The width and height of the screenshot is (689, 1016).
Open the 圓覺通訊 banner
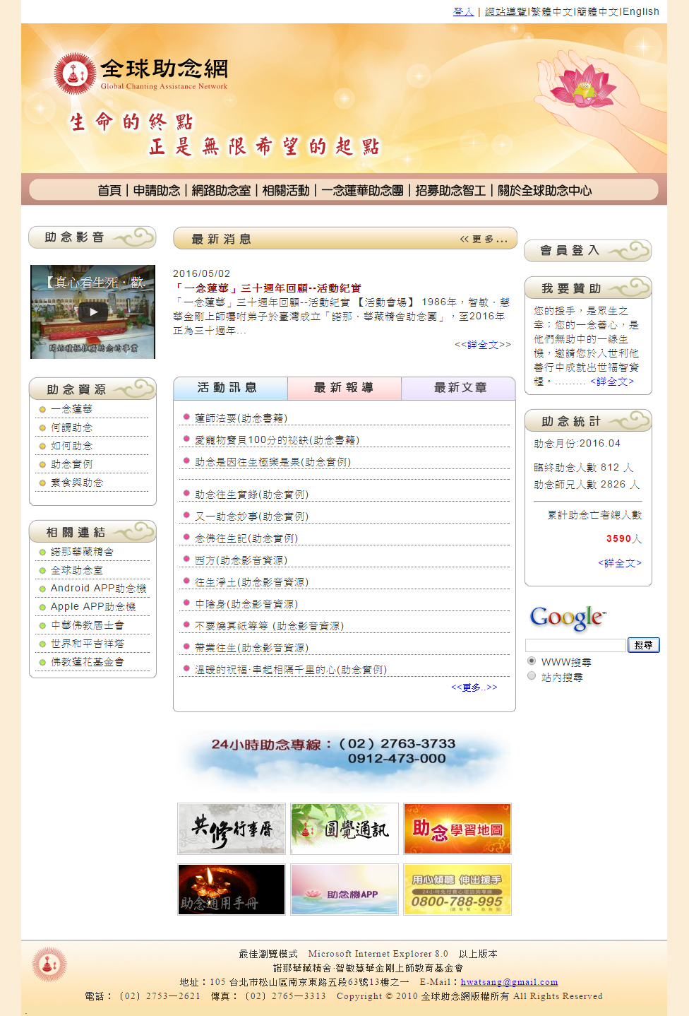click(x=344, y=829)
